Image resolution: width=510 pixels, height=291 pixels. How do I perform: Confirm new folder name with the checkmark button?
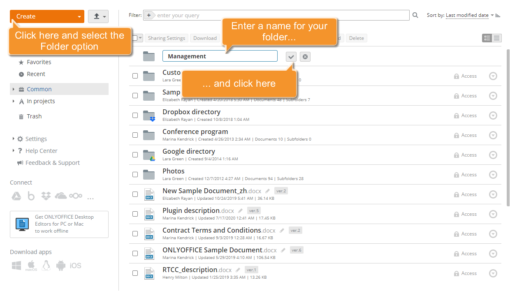coord(291,56)
